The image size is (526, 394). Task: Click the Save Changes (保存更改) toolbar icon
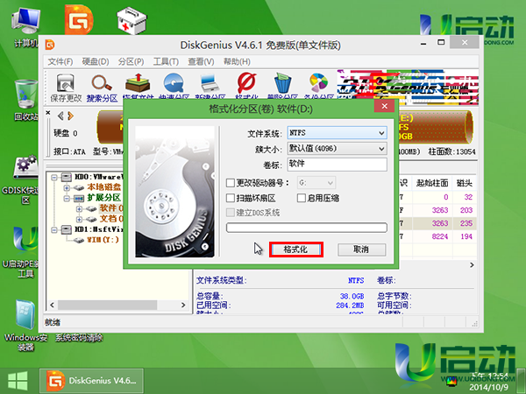(66, 88)
